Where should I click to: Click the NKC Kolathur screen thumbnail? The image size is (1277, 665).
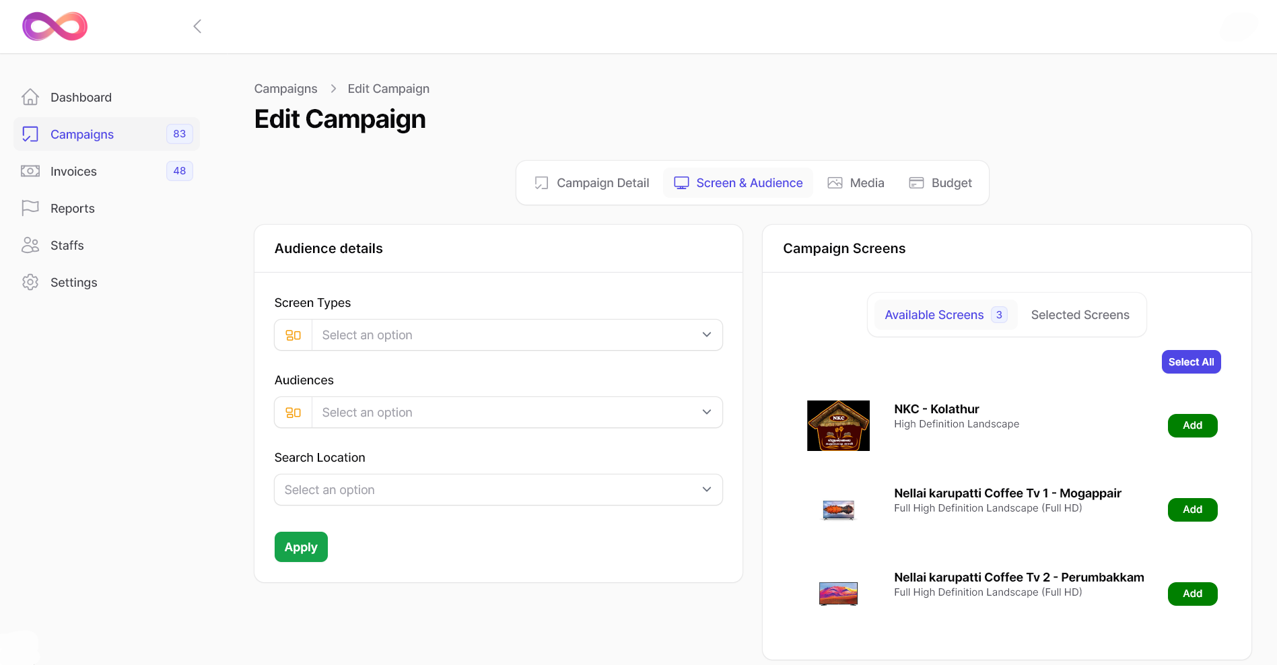click(x=838, y=425)
